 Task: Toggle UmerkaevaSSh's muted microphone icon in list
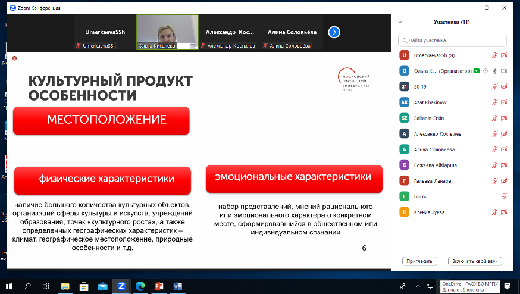click(494, 55)
